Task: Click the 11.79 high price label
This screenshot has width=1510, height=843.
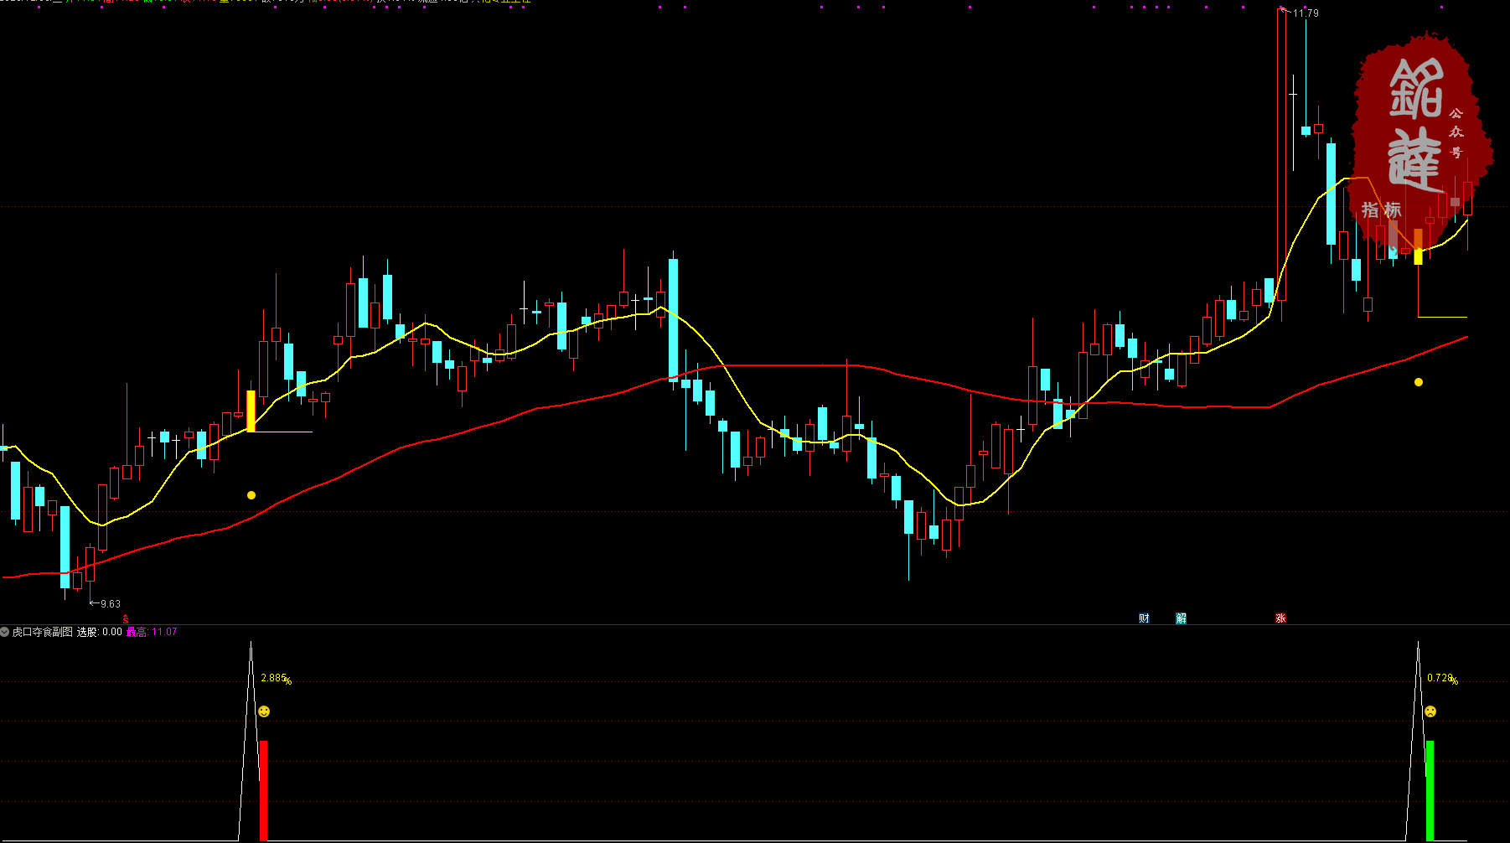Action: tap(1305, 13)
